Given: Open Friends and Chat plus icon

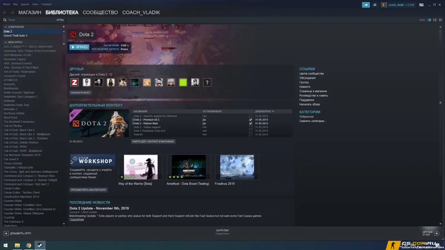Looking at the screenshot, I should coord(437,233).
